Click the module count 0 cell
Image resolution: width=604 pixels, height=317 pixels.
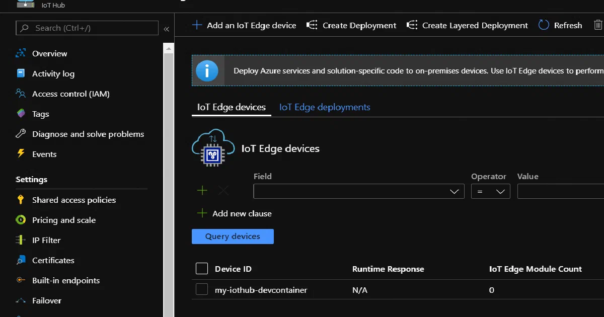492,290
